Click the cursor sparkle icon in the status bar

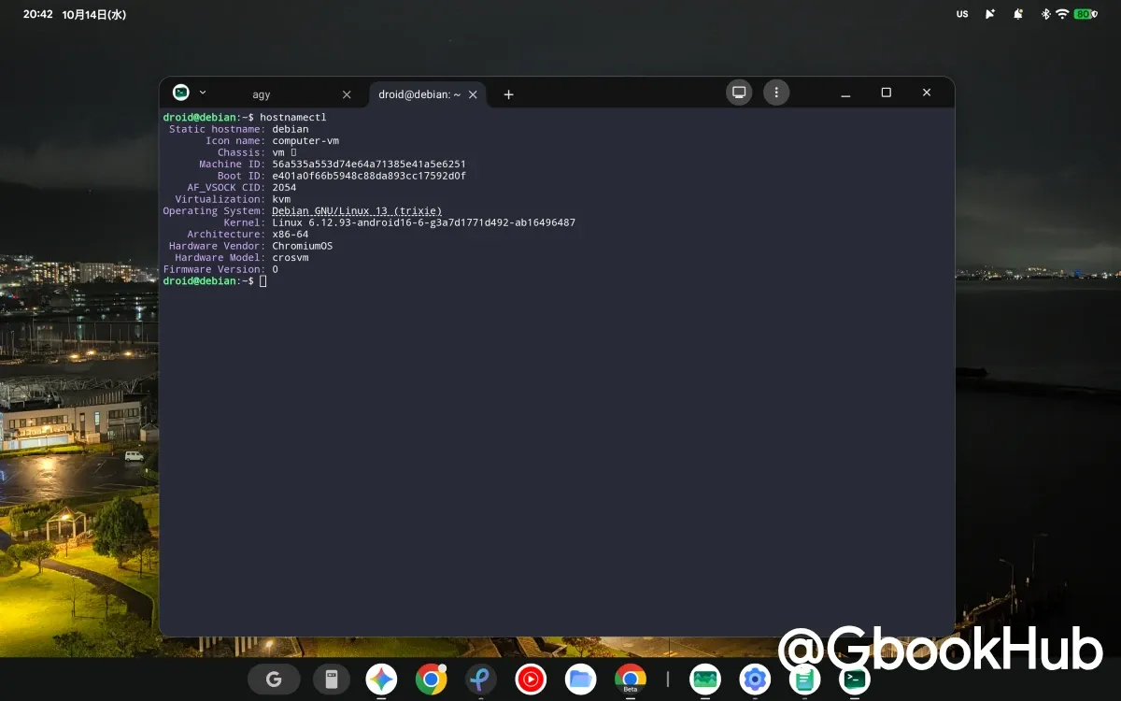point(990,14)
